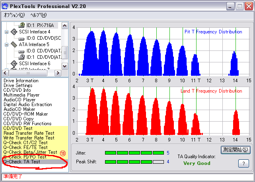Select Q-Check Beta/Jitter Test

(30, 152)
